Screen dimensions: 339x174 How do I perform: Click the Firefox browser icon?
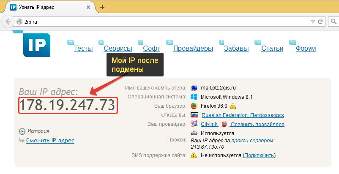(x=194, y=106)
